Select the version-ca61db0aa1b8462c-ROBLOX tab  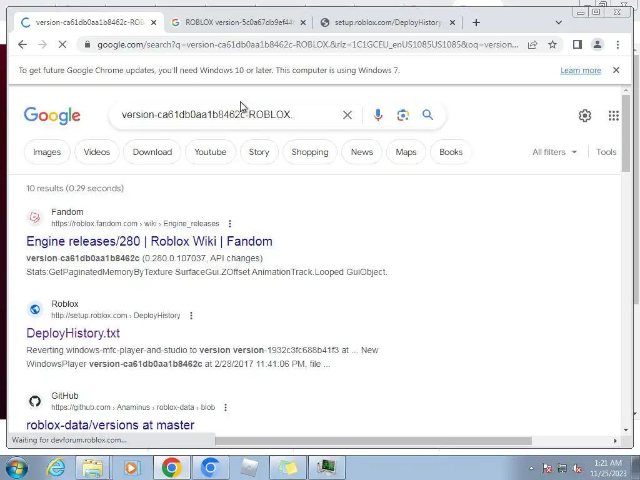coord(89,22)
